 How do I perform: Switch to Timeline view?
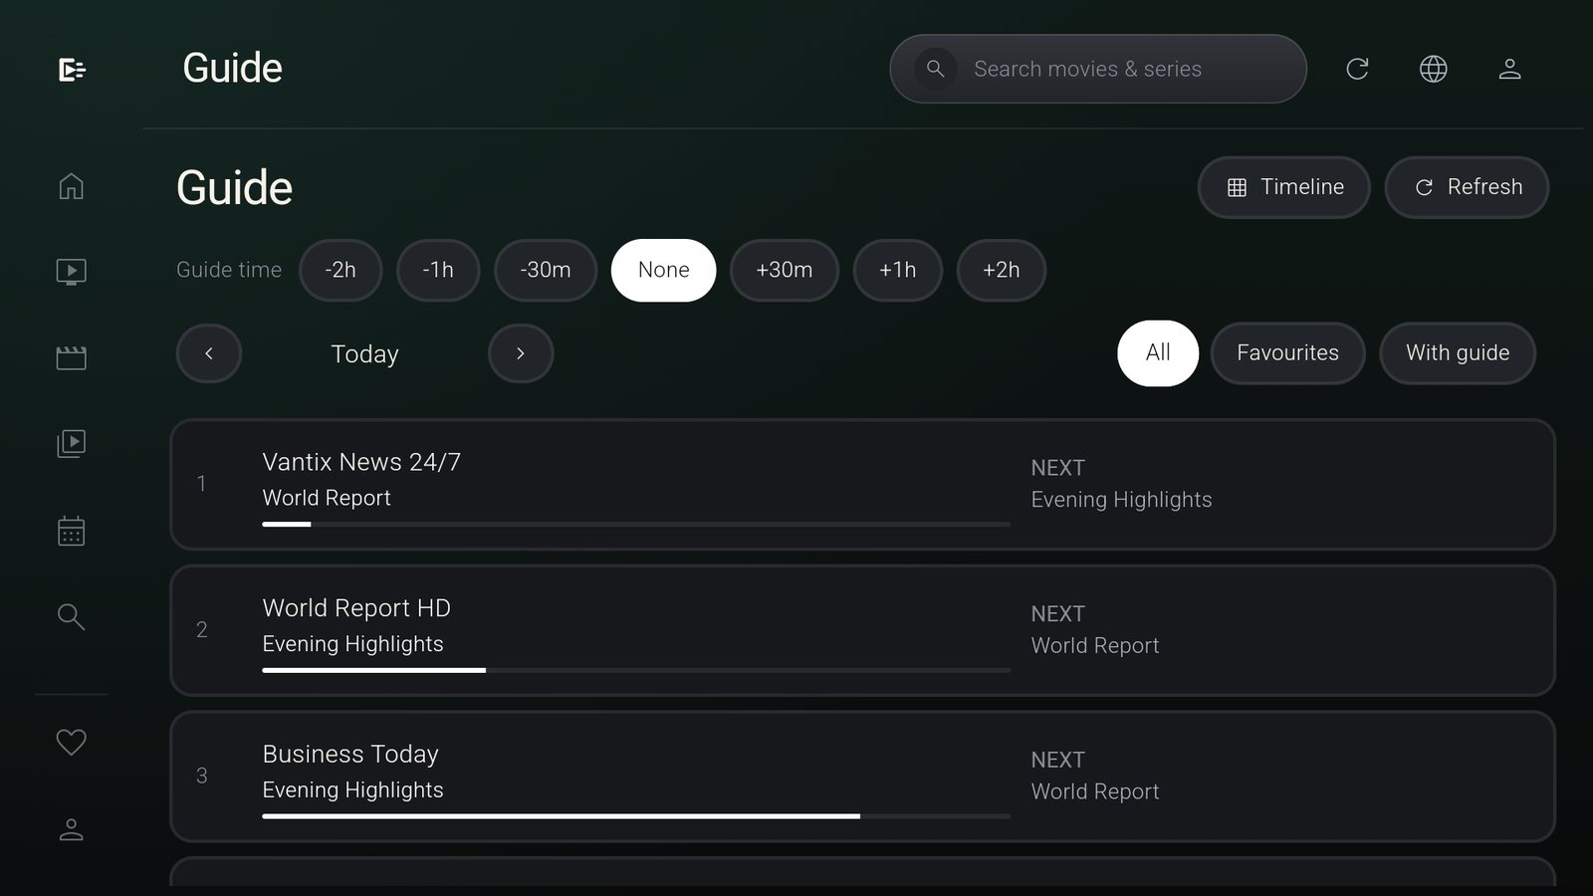(1284, 187)
